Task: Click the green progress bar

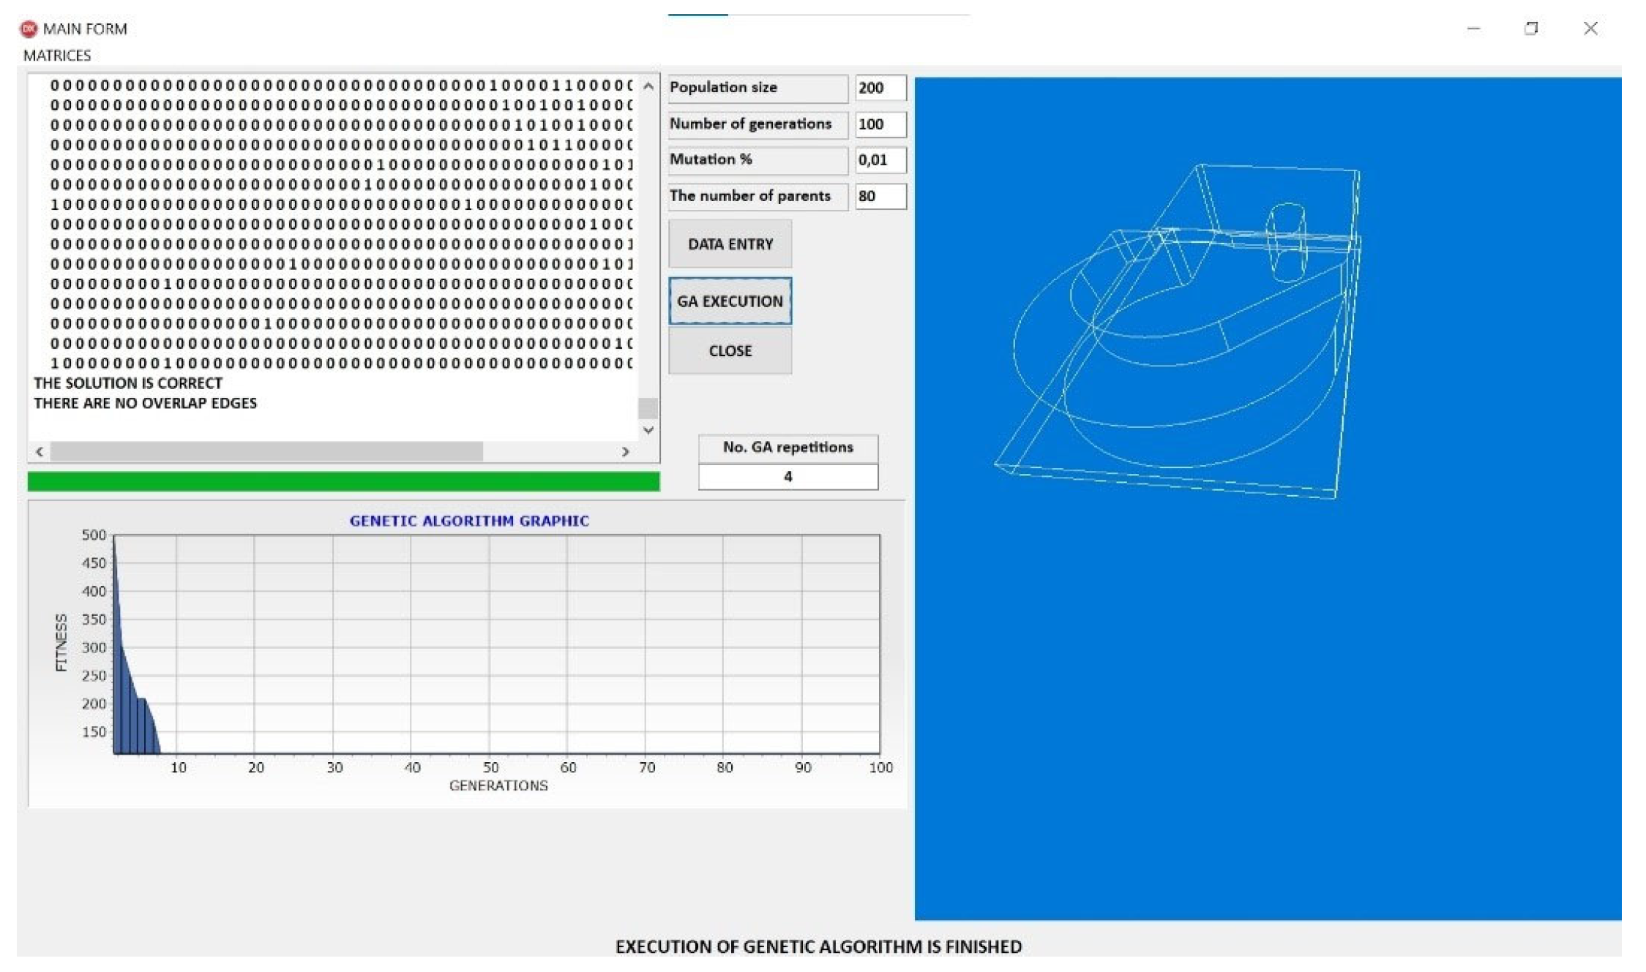Action: point(343,481)
